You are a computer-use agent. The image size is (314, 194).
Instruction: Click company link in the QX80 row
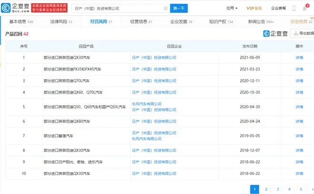(x=154, y=122)
